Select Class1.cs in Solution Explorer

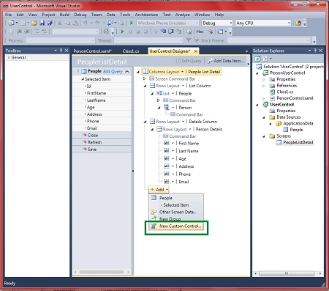(285, 92)
